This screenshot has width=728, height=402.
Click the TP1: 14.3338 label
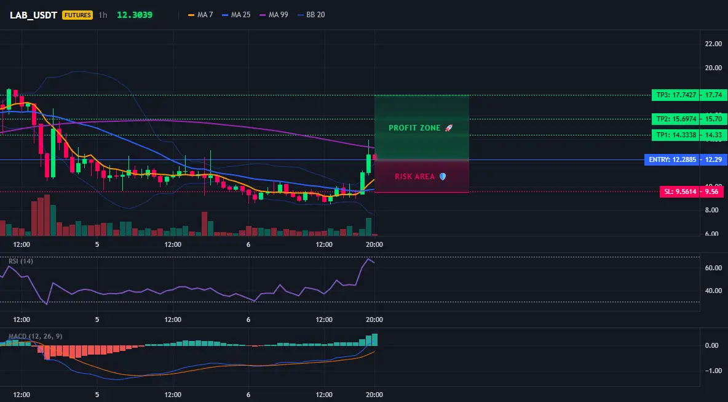tap(676, 135)
